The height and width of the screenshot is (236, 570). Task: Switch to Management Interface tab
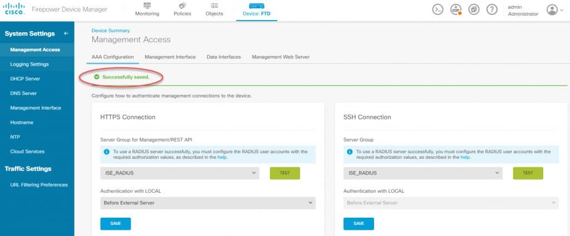(170, 57)
